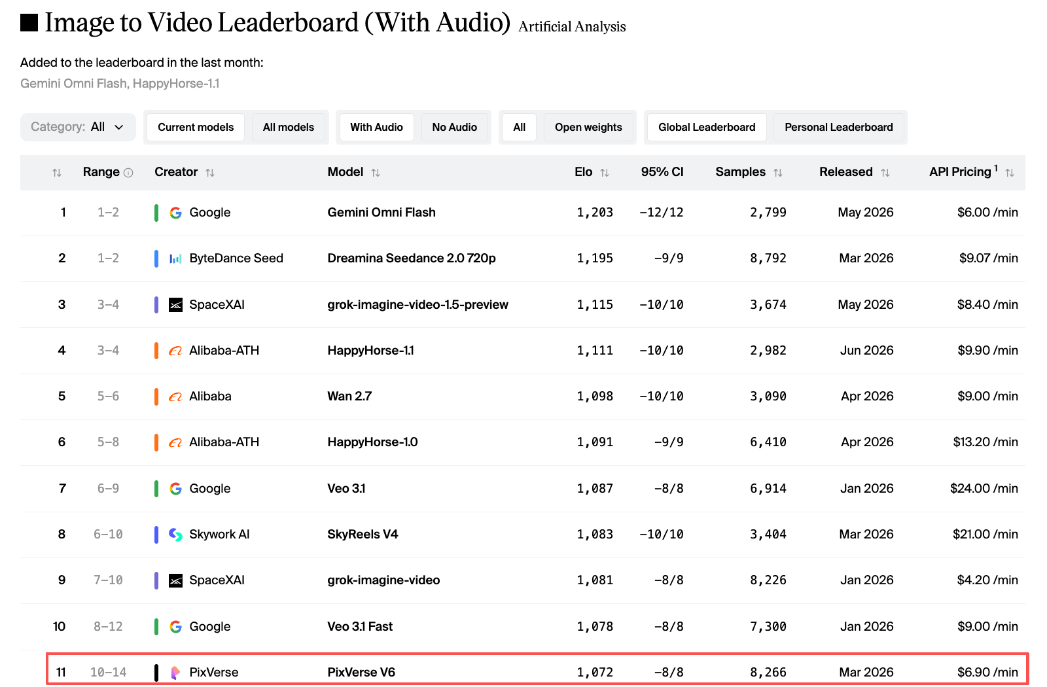The height and width of the screenshot is (687, 1047).
Task: Open the SkyReels V4 model link
Action: click(363, 535)
